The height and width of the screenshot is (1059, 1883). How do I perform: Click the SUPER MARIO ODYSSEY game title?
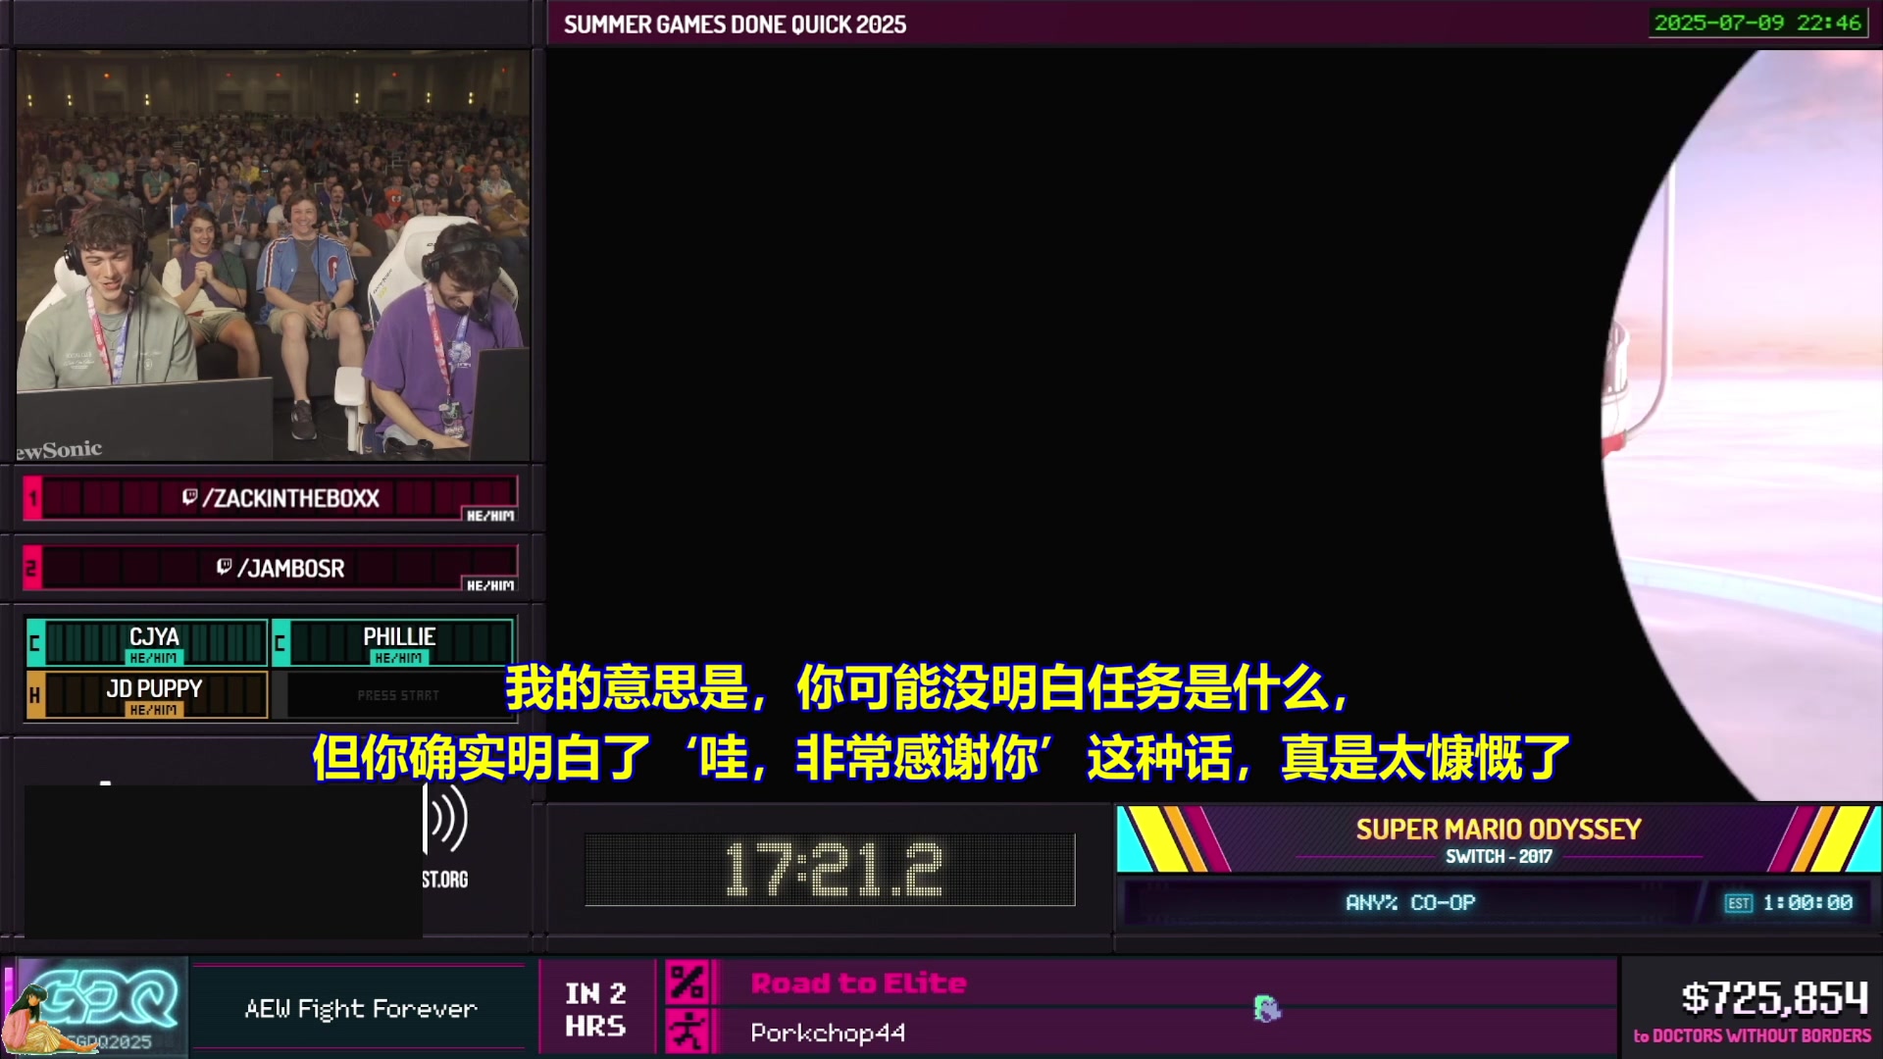coord(1498,830)
